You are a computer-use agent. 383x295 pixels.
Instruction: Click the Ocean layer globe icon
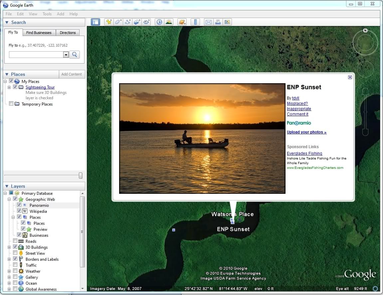(21, 283)
